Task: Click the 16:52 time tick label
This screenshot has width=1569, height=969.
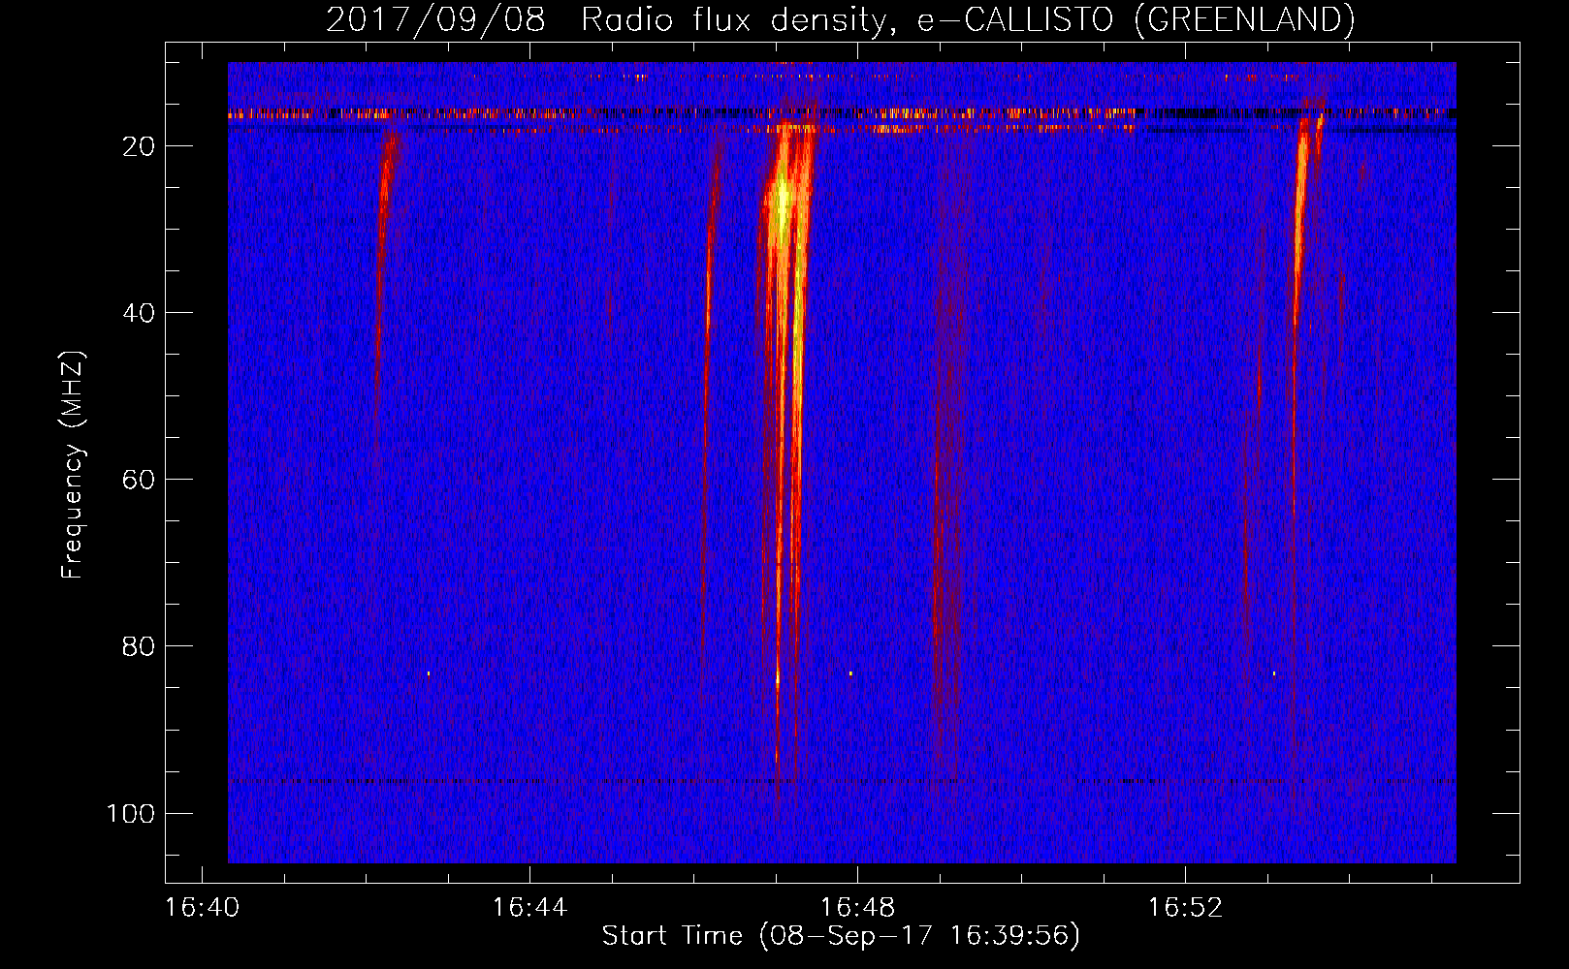Action: (x=1185, y=908)
